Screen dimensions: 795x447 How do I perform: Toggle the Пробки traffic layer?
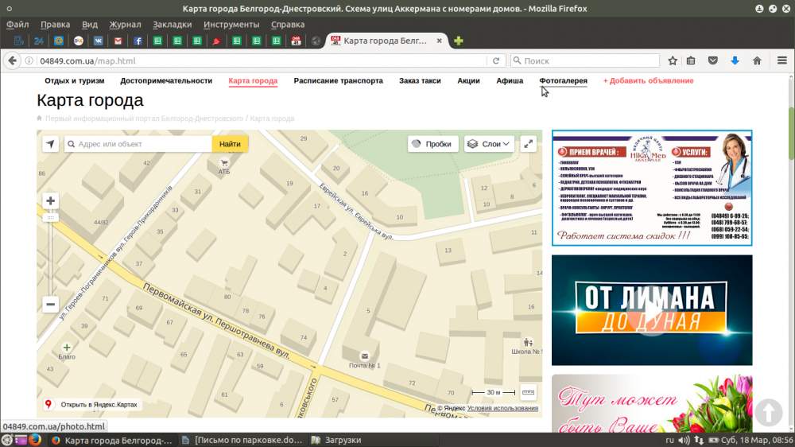point(433,144)
